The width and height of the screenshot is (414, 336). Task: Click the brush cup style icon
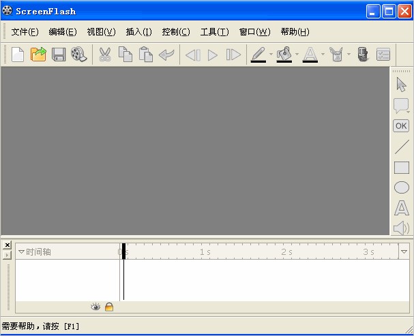coord(336,55)
